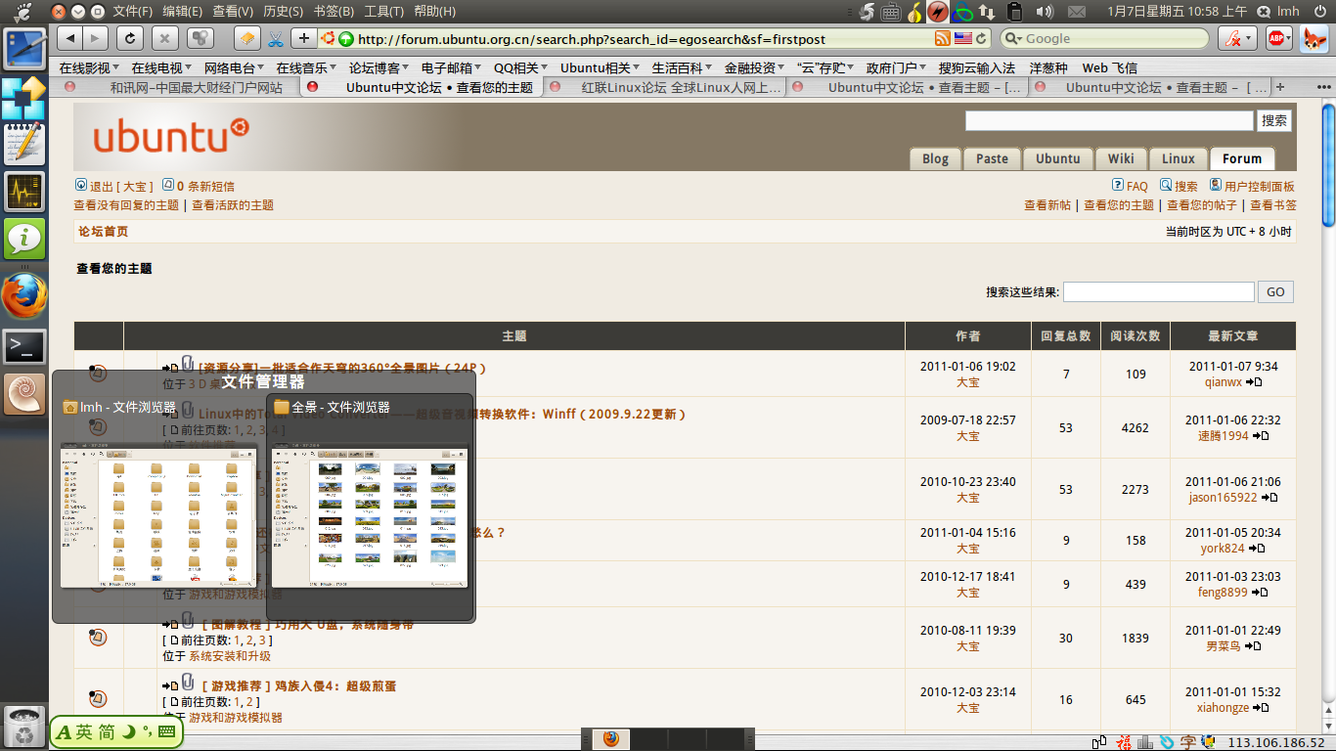Jump to latest post by york824 arrow icon

[x=1257, y=549]
